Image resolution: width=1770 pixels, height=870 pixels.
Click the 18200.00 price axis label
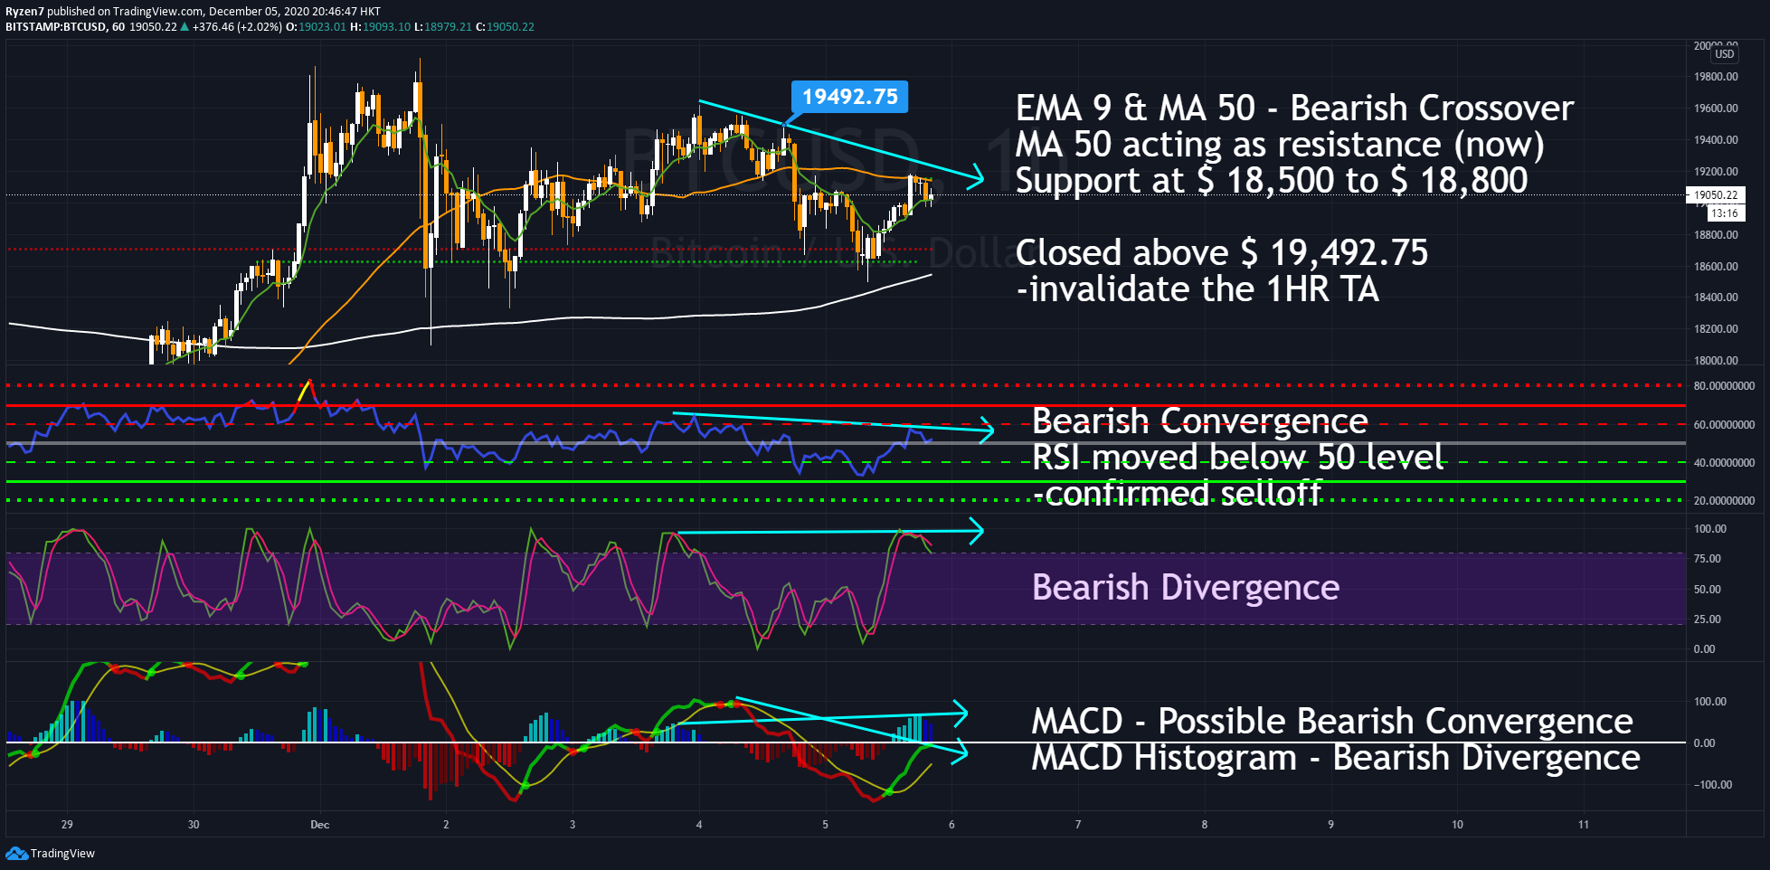click(x=1716, y=329)
